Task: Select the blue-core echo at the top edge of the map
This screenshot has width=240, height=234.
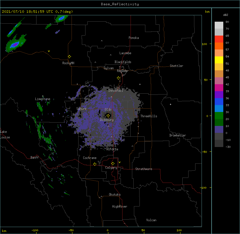Action: 61,19
